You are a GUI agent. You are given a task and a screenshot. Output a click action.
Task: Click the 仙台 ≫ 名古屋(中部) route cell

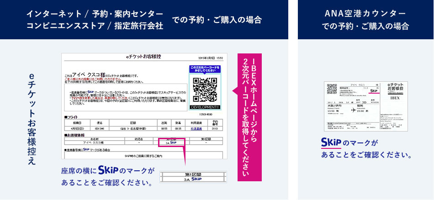[x=133, y=129]
